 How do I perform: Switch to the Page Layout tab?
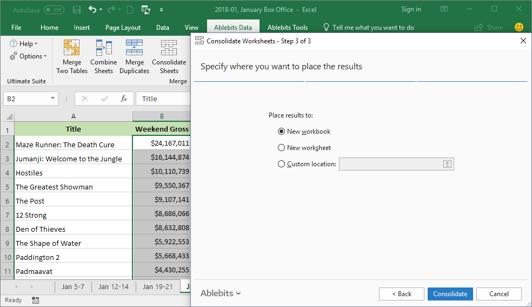coord(123,28)
